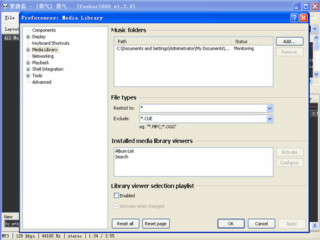Select Networking in the preferences tree
Screen dimensions: 320x240
[43, 56]
